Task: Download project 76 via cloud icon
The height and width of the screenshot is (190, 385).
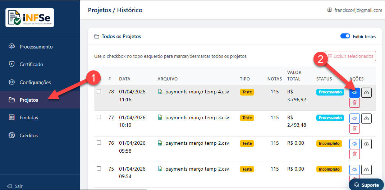Action: click(366, 144)
